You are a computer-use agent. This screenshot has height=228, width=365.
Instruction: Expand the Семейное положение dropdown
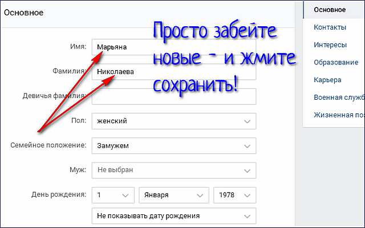pyautogui.click(x=173, y=146)
